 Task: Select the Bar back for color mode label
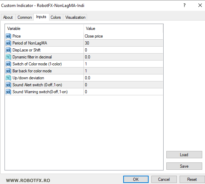[x=32, y=71]
